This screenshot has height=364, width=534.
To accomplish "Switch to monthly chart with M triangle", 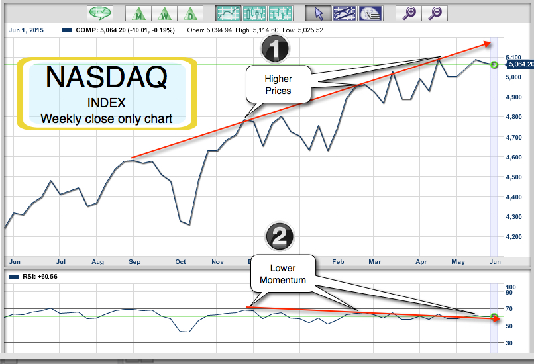I will (138, 13).
